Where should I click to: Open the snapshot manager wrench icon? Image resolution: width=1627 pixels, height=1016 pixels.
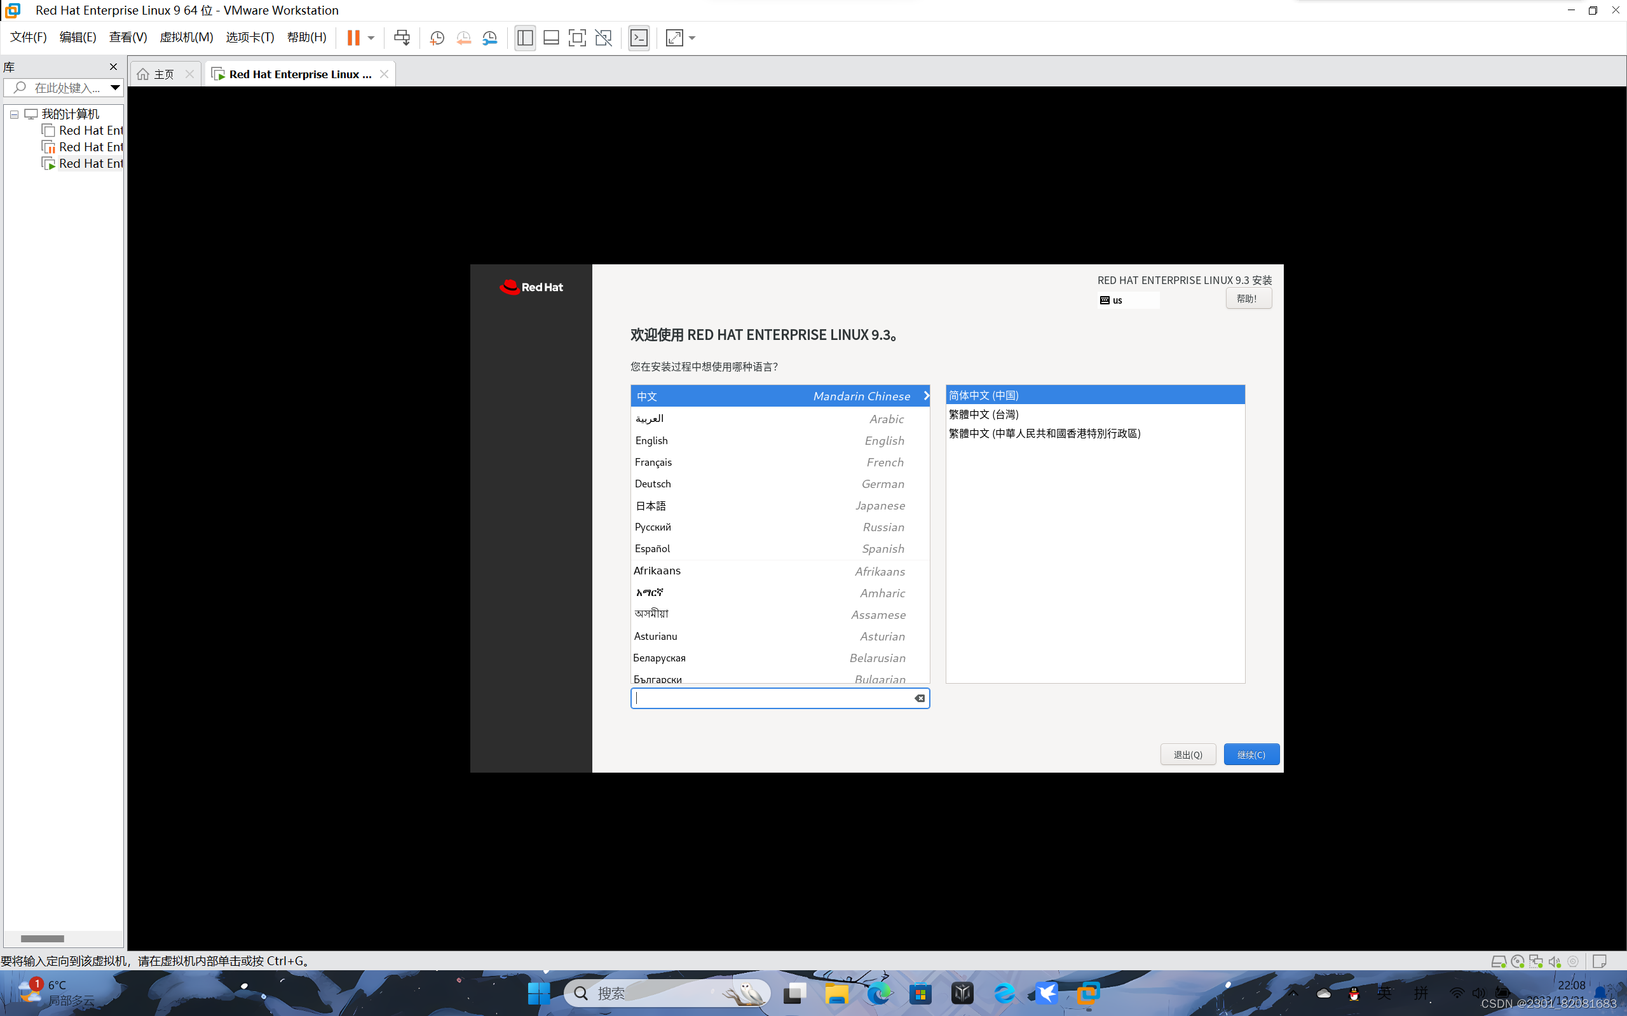coord(490,37)
